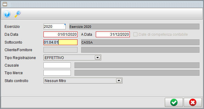
Task: Expand the Tipo Registrazione dropdown arrow
Action: point(98,58)
